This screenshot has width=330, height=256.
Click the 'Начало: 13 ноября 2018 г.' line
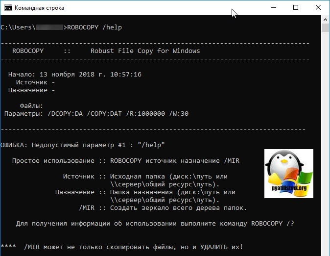[x=75, y=75]
